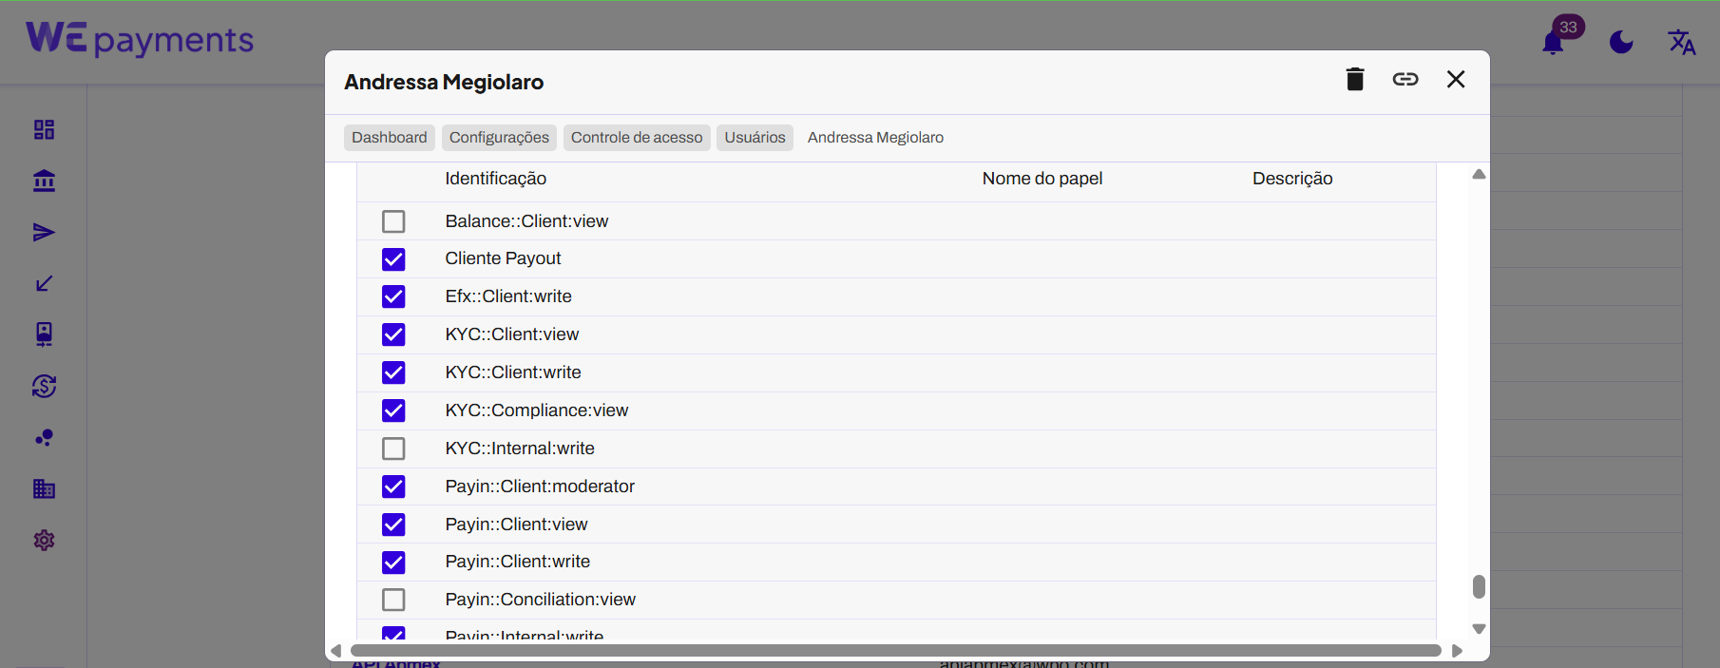Click the vertical scrollbar thumb
This screenshot has height=668, width=1720.
pyautogui.click(x=1479, y=587)
